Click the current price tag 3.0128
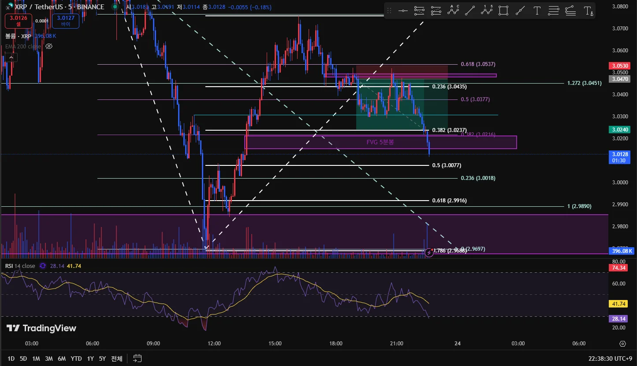Screen dimensions: 637x366 click(620, 157)
